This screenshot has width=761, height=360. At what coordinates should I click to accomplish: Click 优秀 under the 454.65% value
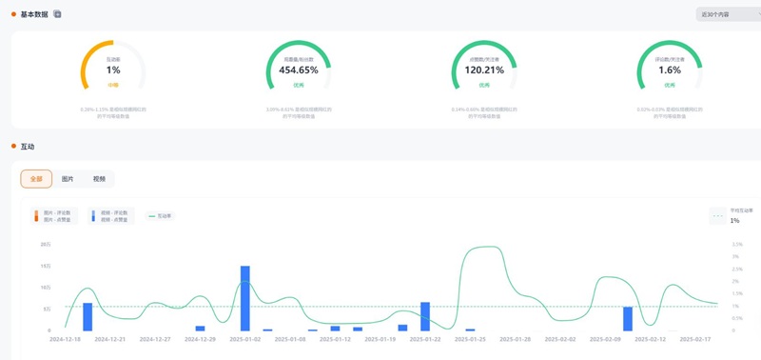(x=299, y=85)
